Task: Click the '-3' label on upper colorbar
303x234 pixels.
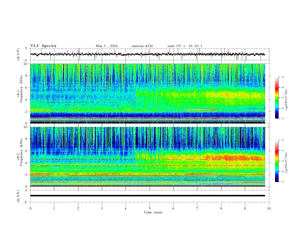Action: 282,77
